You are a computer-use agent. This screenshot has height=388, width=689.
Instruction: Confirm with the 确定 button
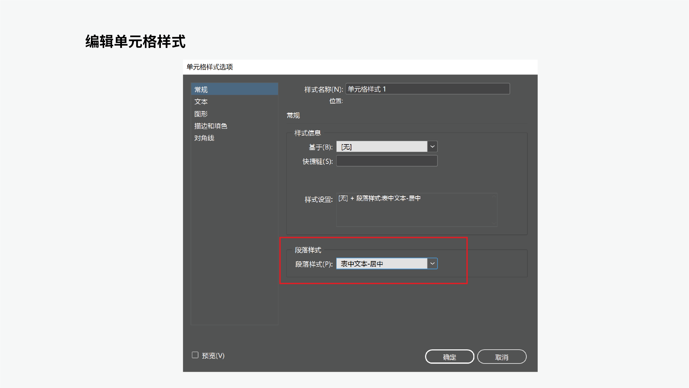(x=450, y=357)
